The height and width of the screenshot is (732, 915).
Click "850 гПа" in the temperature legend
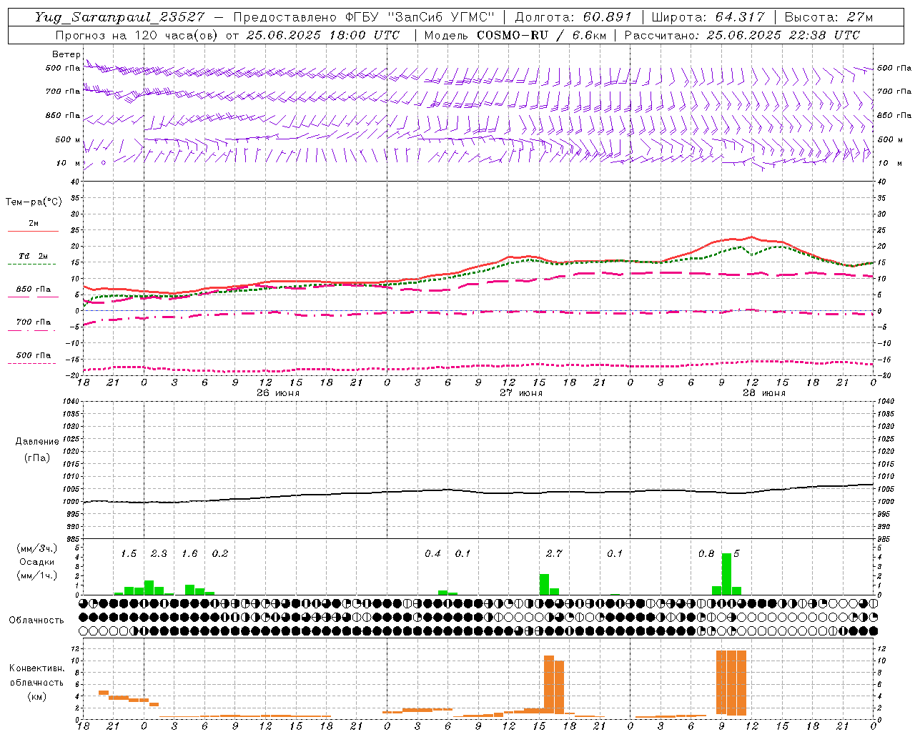pos(33,290)
